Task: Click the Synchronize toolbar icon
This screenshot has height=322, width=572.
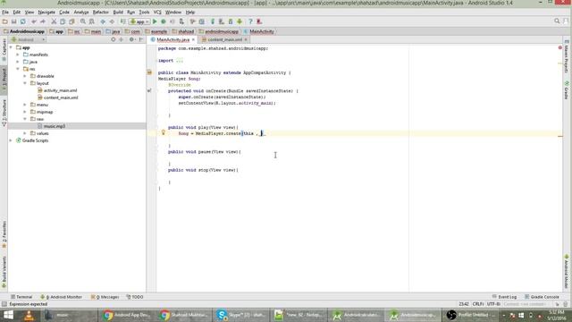Action: point(23,21)
